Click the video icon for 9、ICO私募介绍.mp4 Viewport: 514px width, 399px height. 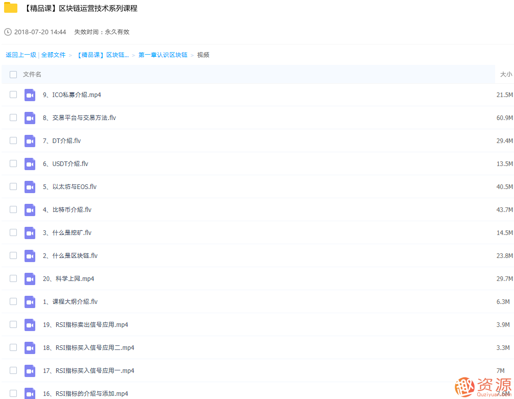point(30,95)
